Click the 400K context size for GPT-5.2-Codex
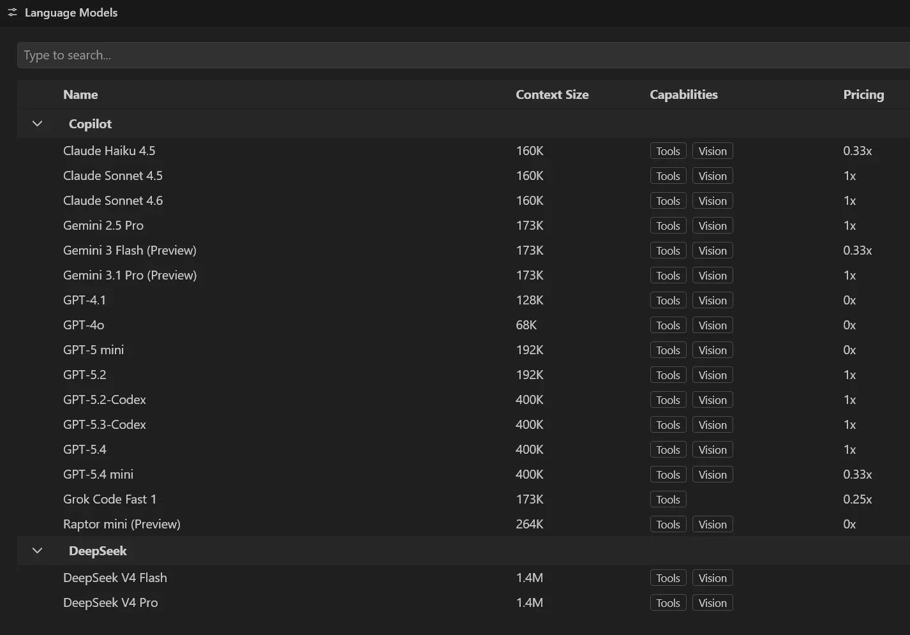The width and height of the screenshot is (910, 635). 530,400
